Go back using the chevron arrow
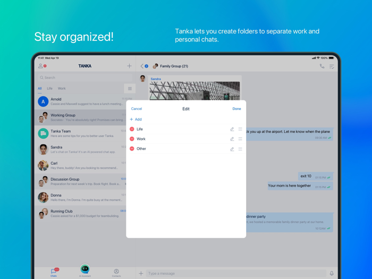The image size is (372, 279). click(x=142, y=66)
